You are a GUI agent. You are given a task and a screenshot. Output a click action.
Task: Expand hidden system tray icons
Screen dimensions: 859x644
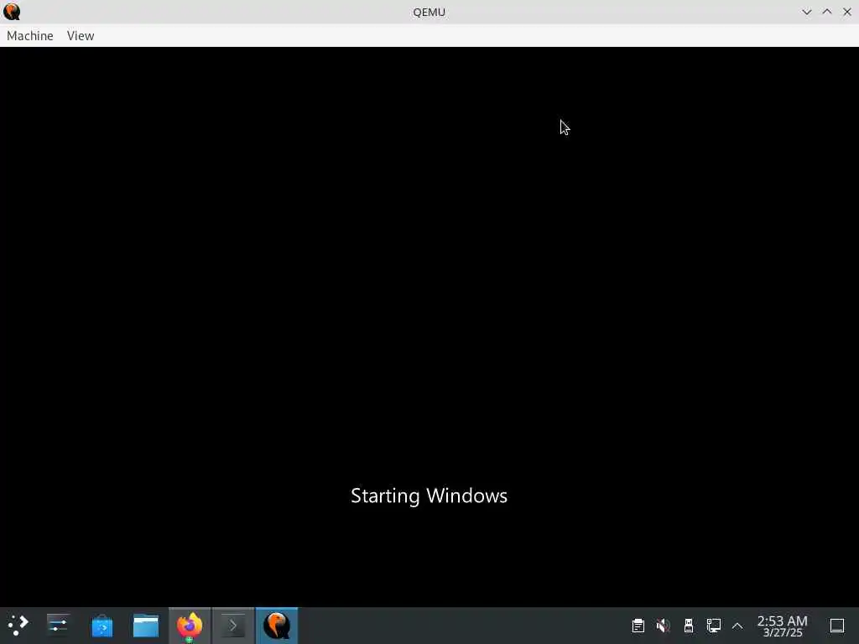point(737,626)
